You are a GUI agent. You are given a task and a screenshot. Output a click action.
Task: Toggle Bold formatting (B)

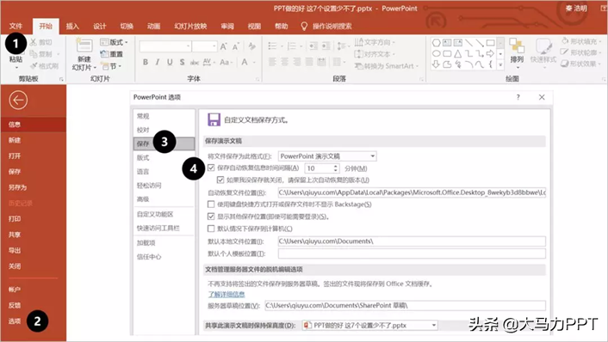click(145, 62)
